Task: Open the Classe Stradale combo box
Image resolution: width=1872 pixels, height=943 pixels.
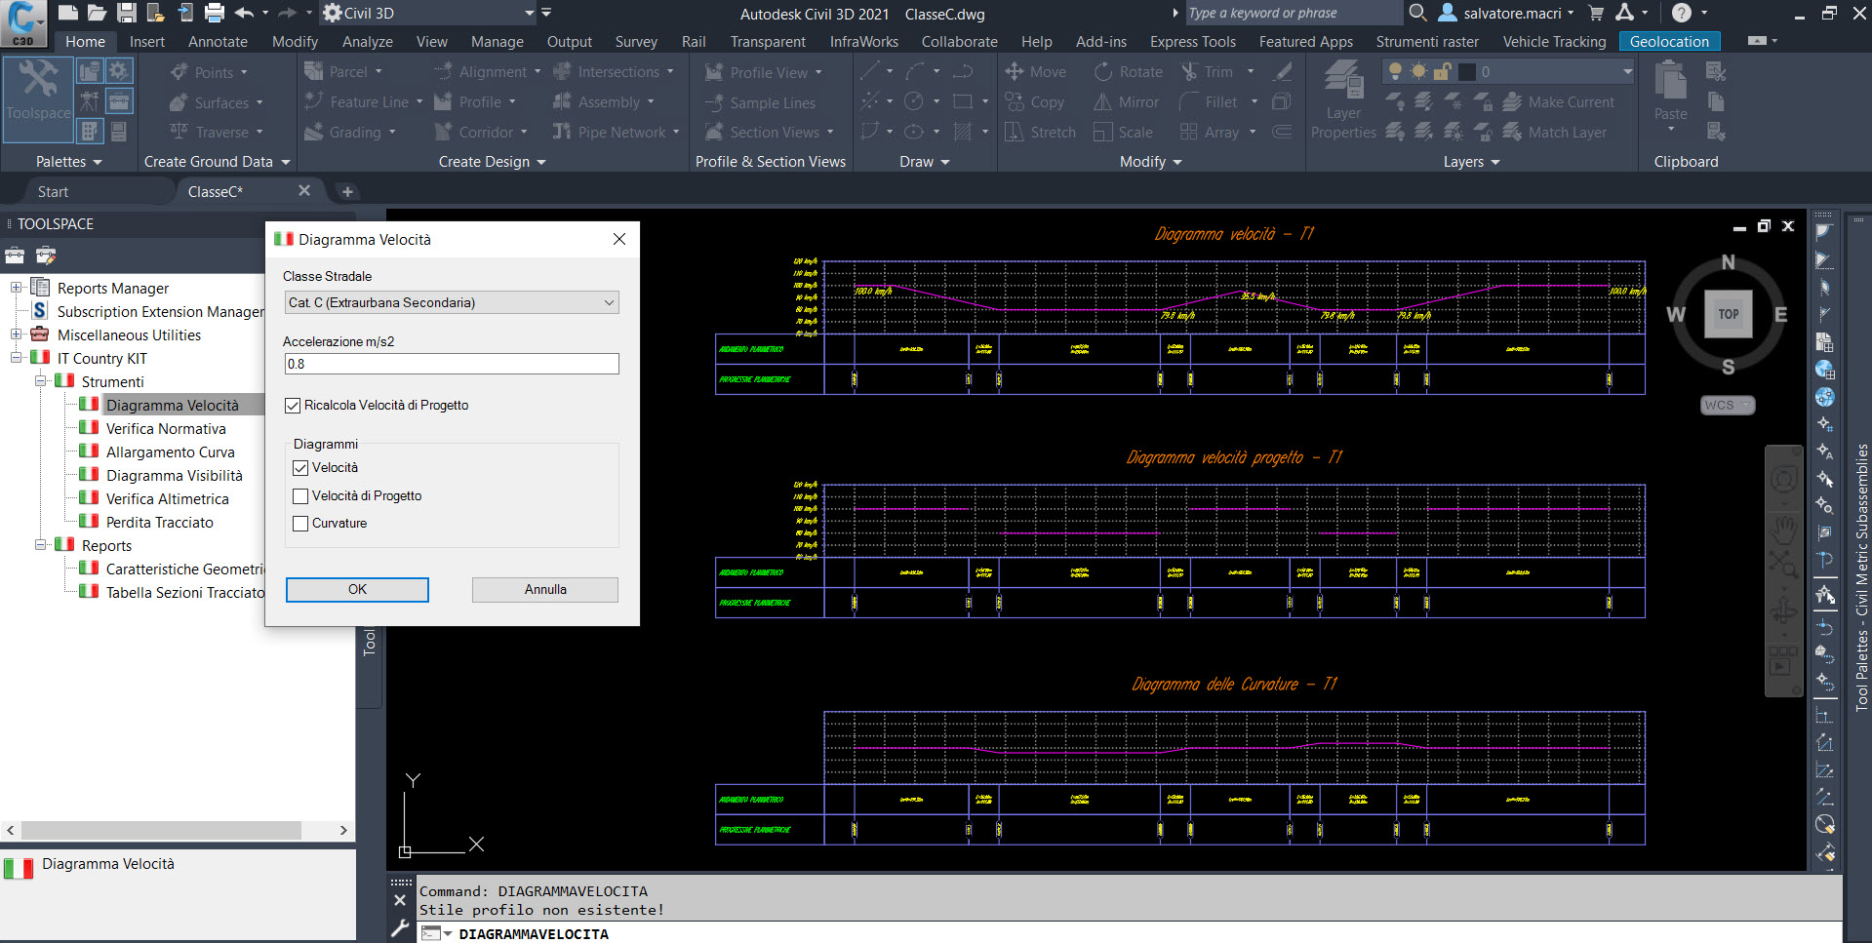Action: (x=451, y=302)
